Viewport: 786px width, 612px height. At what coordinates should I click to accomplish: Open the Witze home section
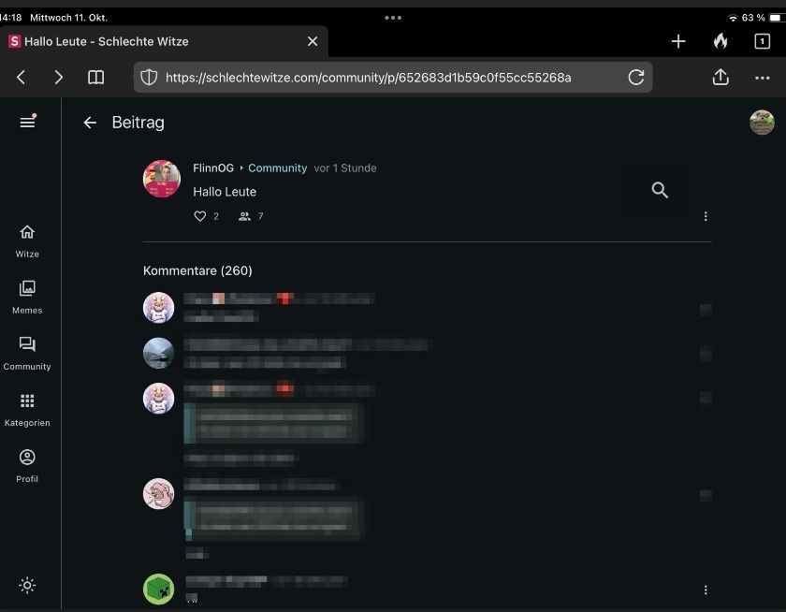(x=27, y=240)
